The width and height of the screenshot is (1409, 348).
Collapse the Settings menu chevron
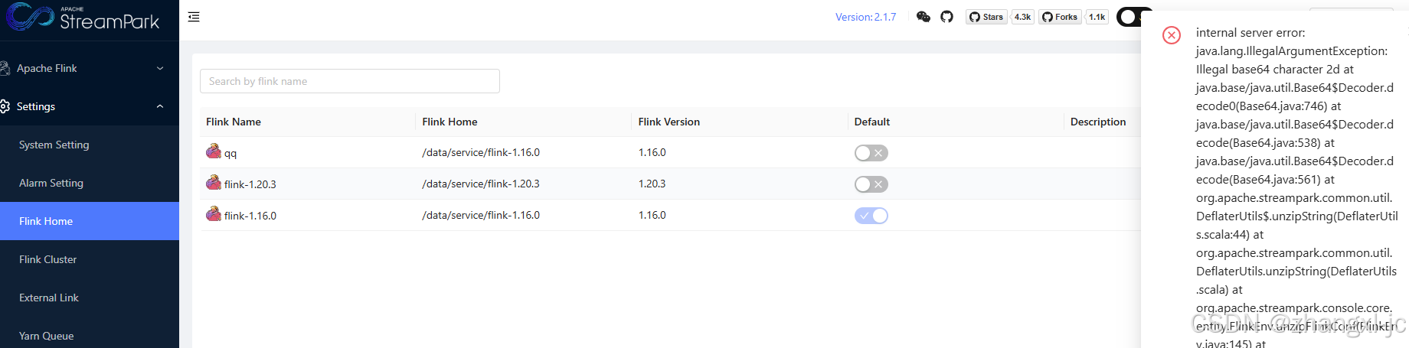click(x=160, y=106)
